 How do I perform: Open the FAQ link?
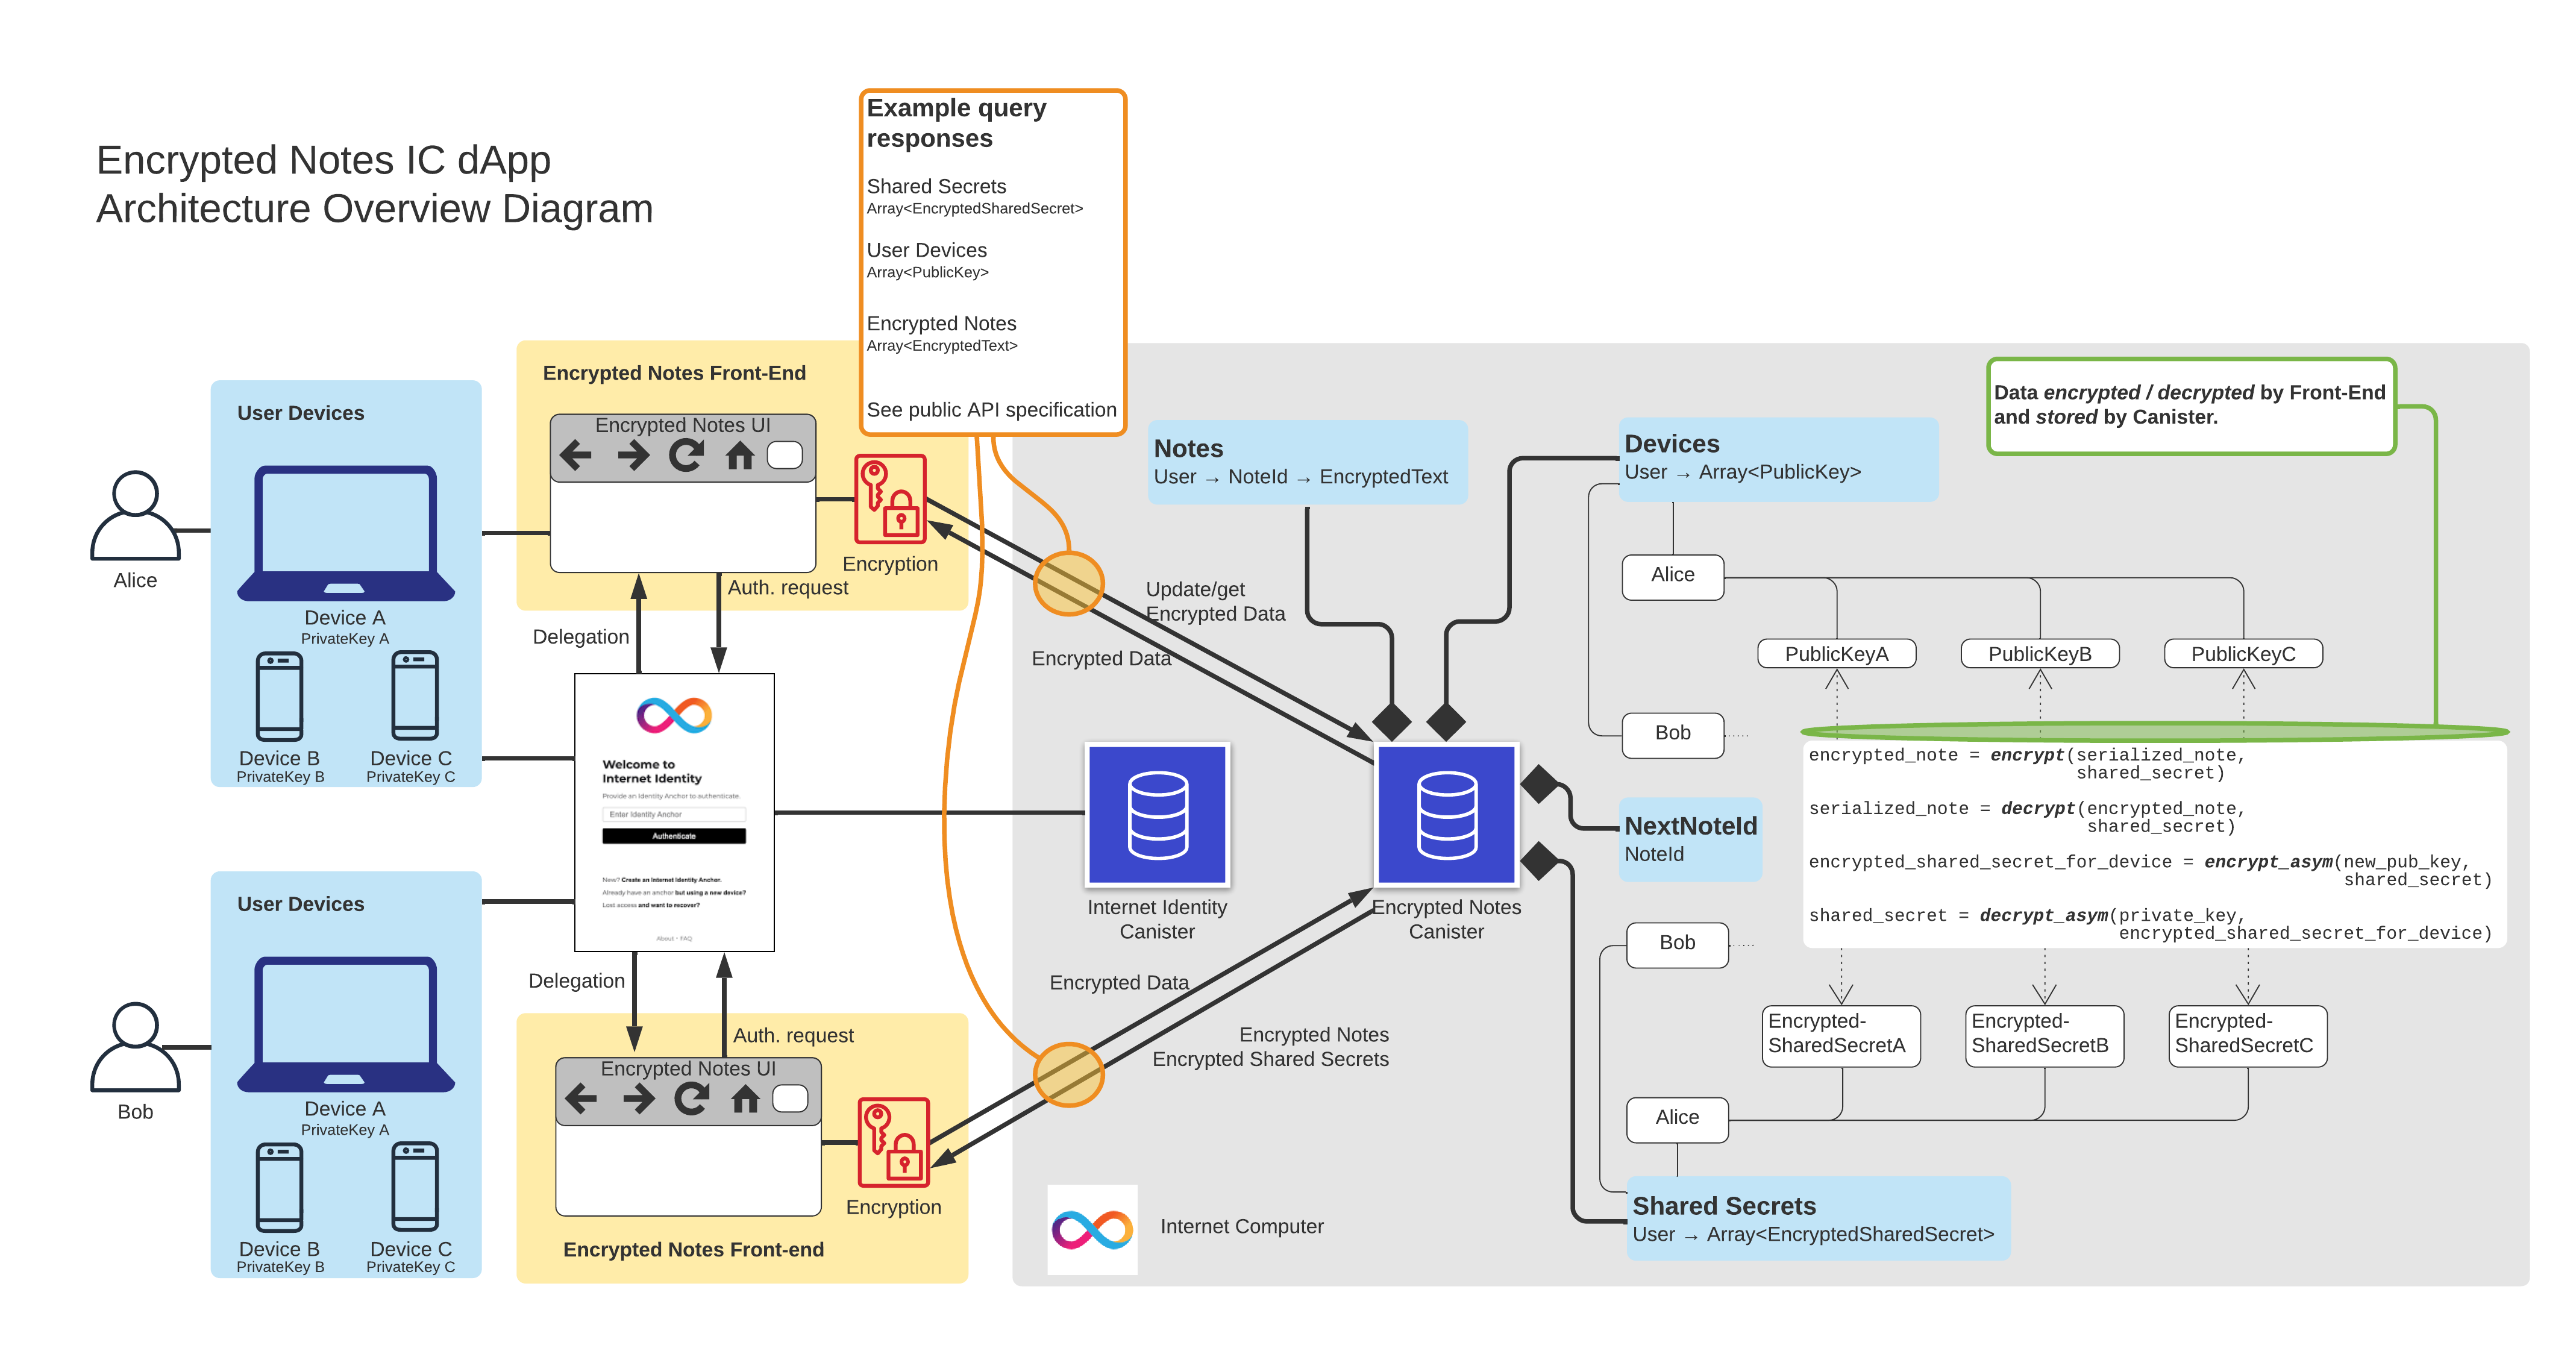(x=686, y=938)
